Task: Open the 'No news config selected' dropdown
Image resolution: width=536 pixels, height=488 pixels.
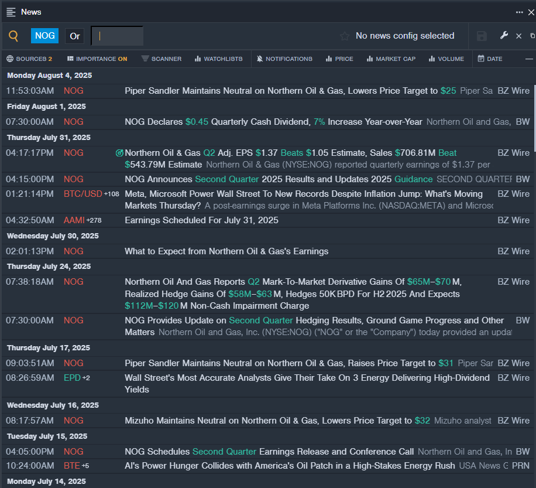Action: coord(405,36)
